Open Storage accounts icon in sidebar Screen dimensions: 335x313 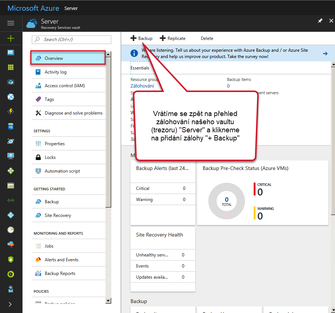click(x=11, y=186)
